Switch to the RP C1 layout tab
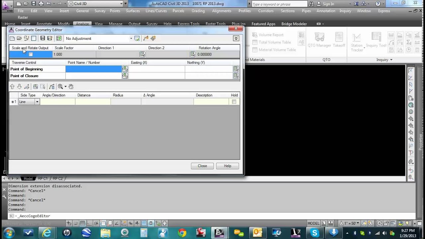425x239 pixels. (42, 179)
